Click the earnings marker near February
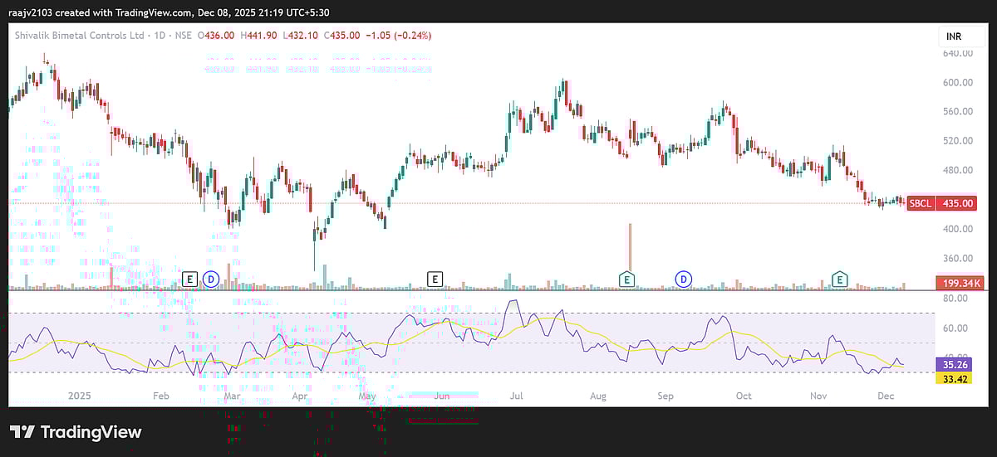This screenshot has height=457, width=997. click(189, 279)
